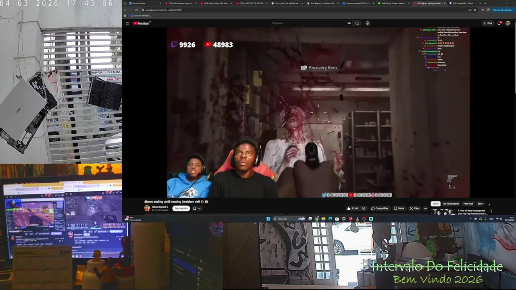This screenshot has height=290, width=516.
Task: Expand the notification bell dropdown chevron
Action: 199,208
